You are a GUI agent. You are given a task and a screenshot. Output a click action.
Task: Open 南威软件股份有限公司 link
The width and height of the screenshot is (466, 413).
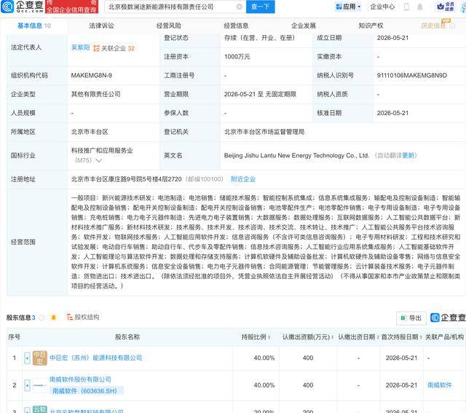(80, 379)
